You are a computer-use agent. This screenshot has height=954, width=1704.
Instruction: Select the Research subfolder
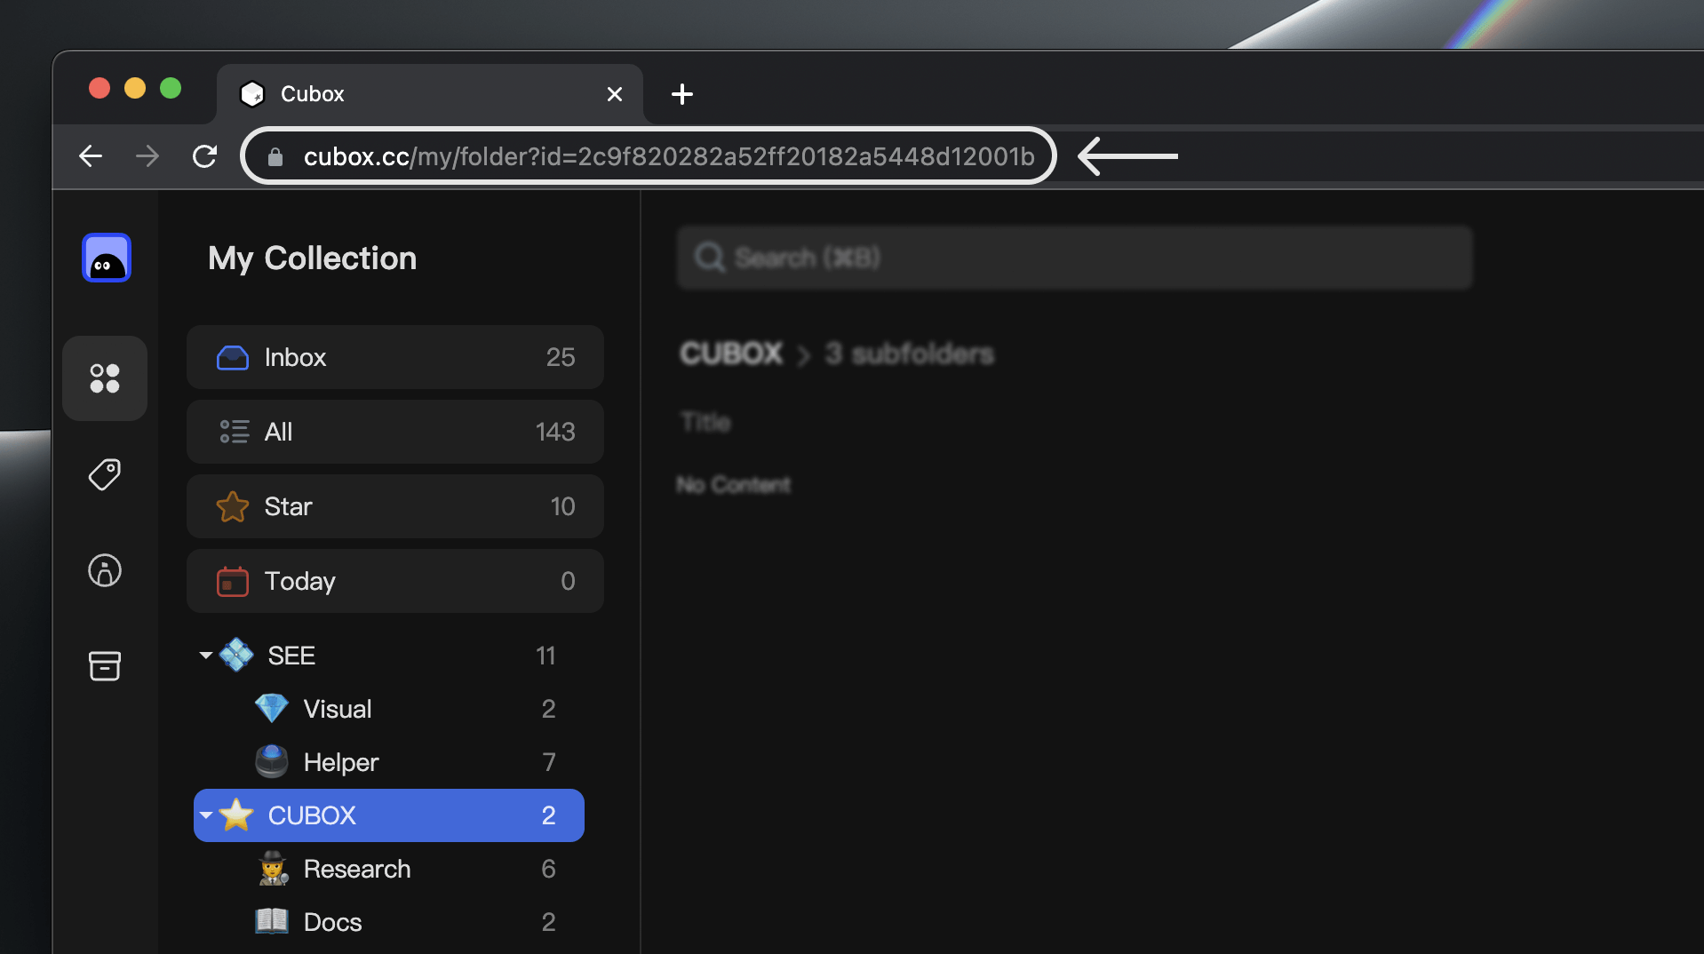click(389, 869)
